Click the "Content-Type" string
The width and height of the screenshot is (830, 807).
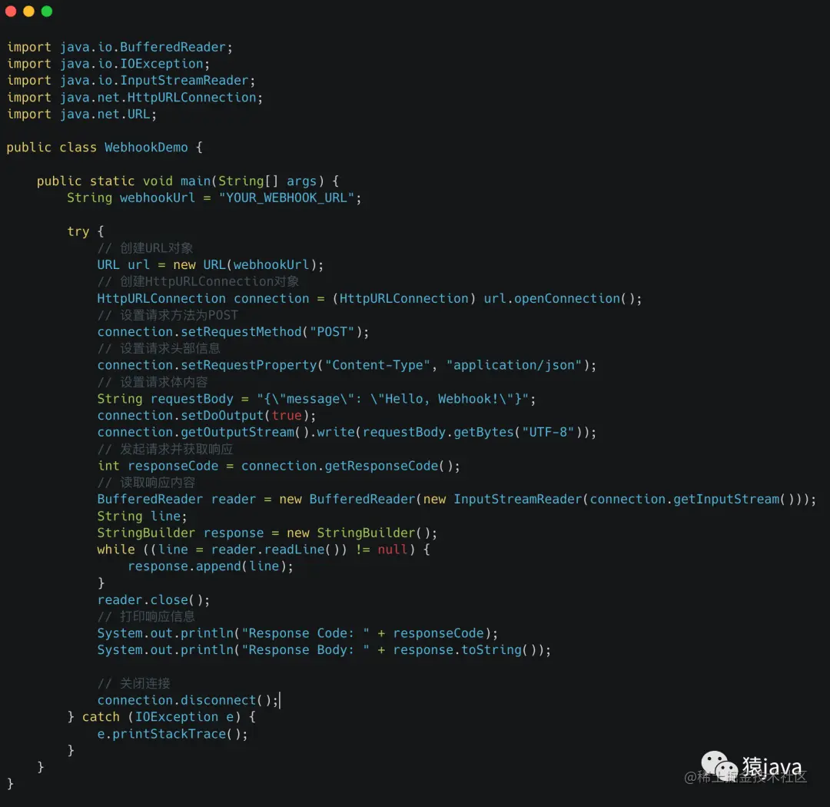point(377,365)
